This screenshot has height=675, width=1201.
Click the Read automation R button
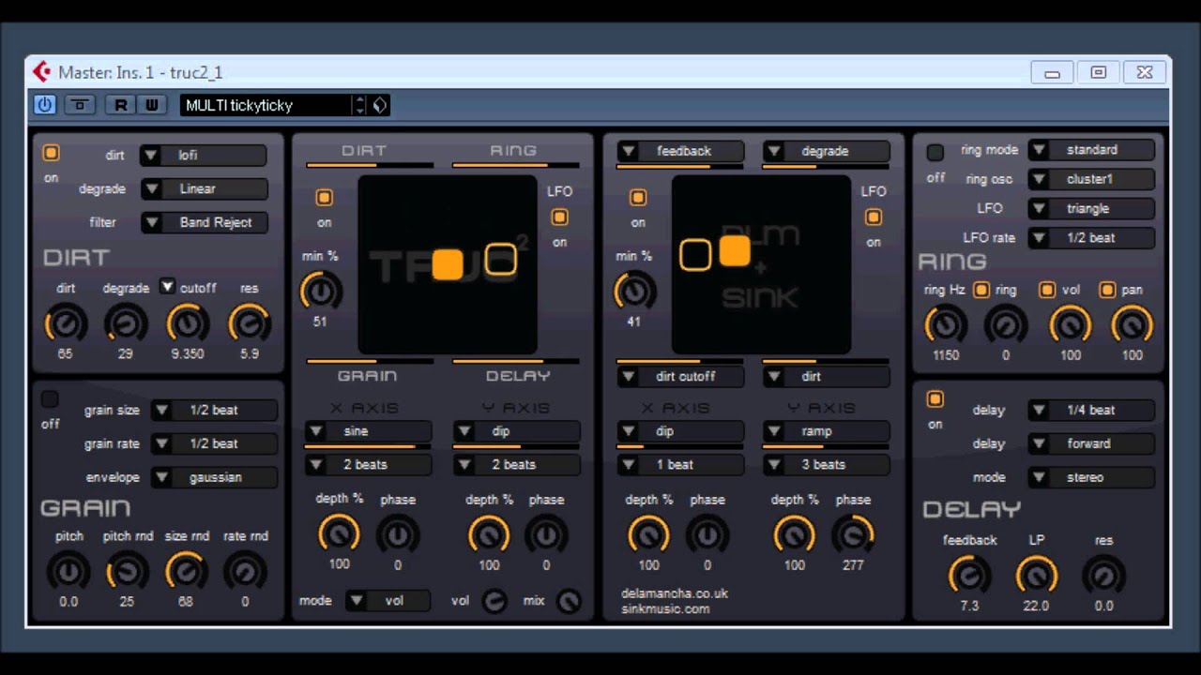[x=120, y=105]
